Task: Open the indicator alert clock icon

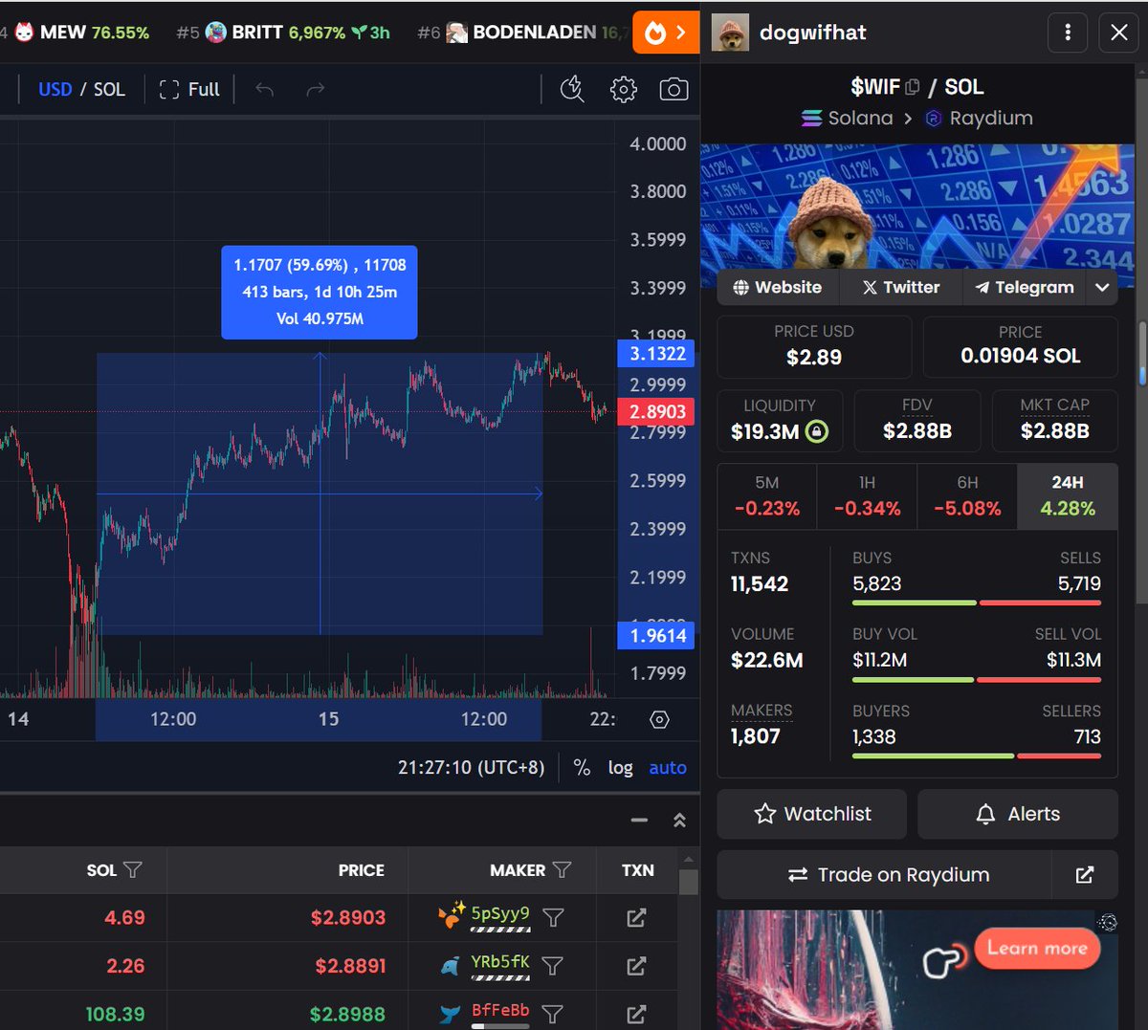Action: (572, 89)
